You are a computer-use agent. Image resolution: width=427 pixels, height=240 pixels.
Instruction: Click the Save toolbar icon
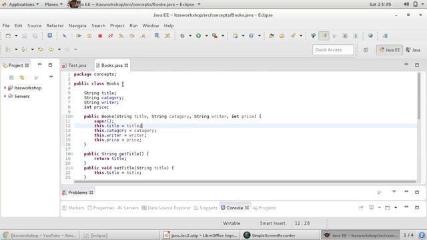point(25,35)
